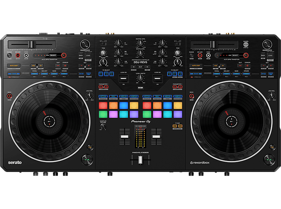Turn the left deck browse knob
281x209 pixels.
pyautogui.click(x=85, y=44)
